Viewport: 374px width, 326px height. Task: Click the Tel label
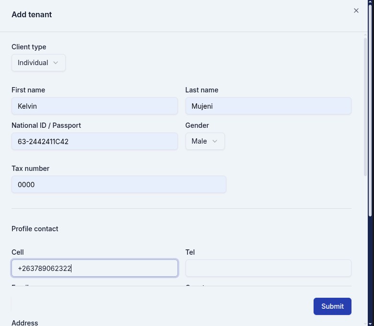point(190,252)
